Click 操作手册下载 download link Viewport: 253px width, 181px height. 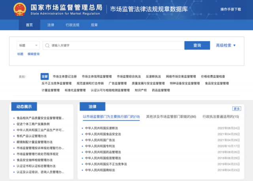point(230,9)
